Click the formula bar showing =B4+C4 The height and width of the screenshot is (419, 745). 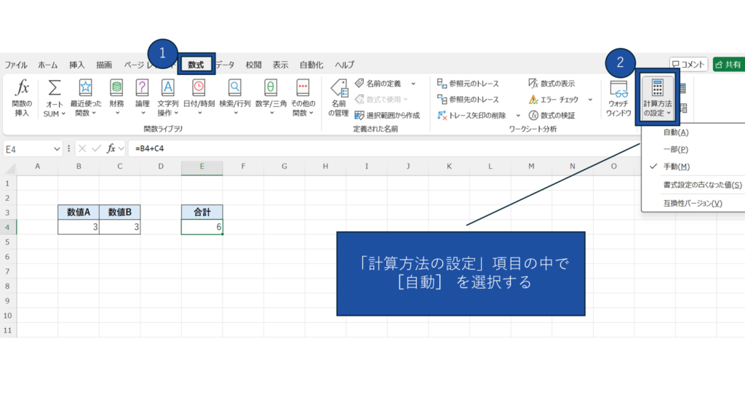point(364,148)
